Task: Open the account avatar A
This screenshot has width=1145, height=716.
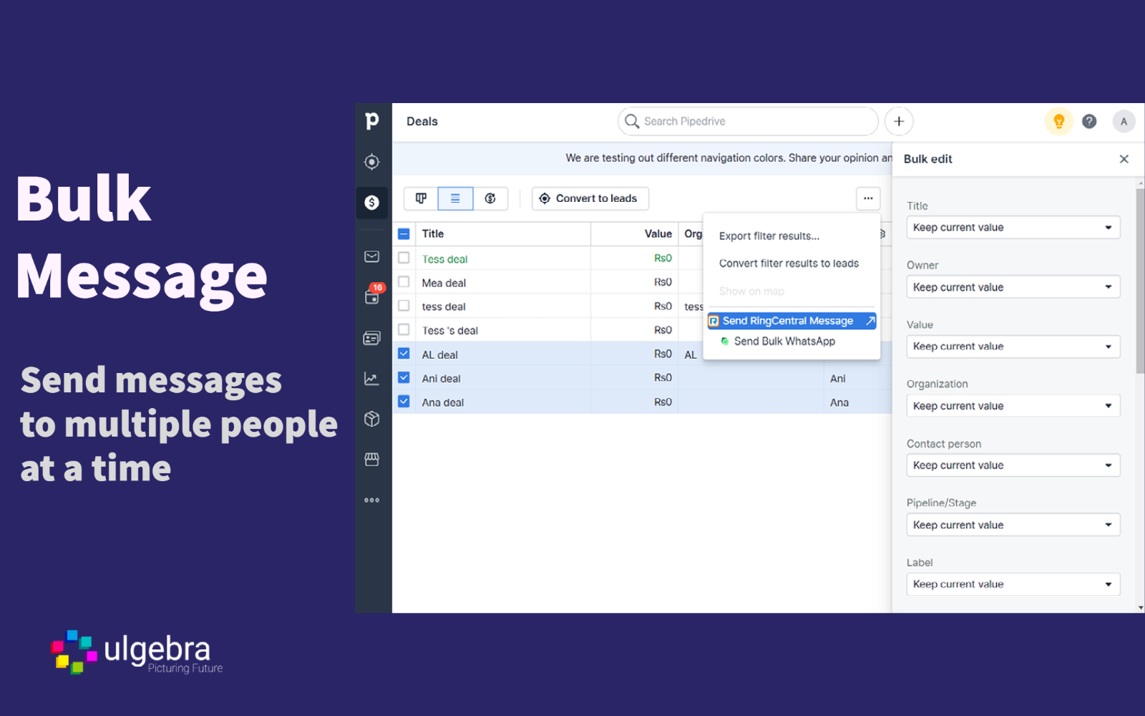Action: point(1124,122)
